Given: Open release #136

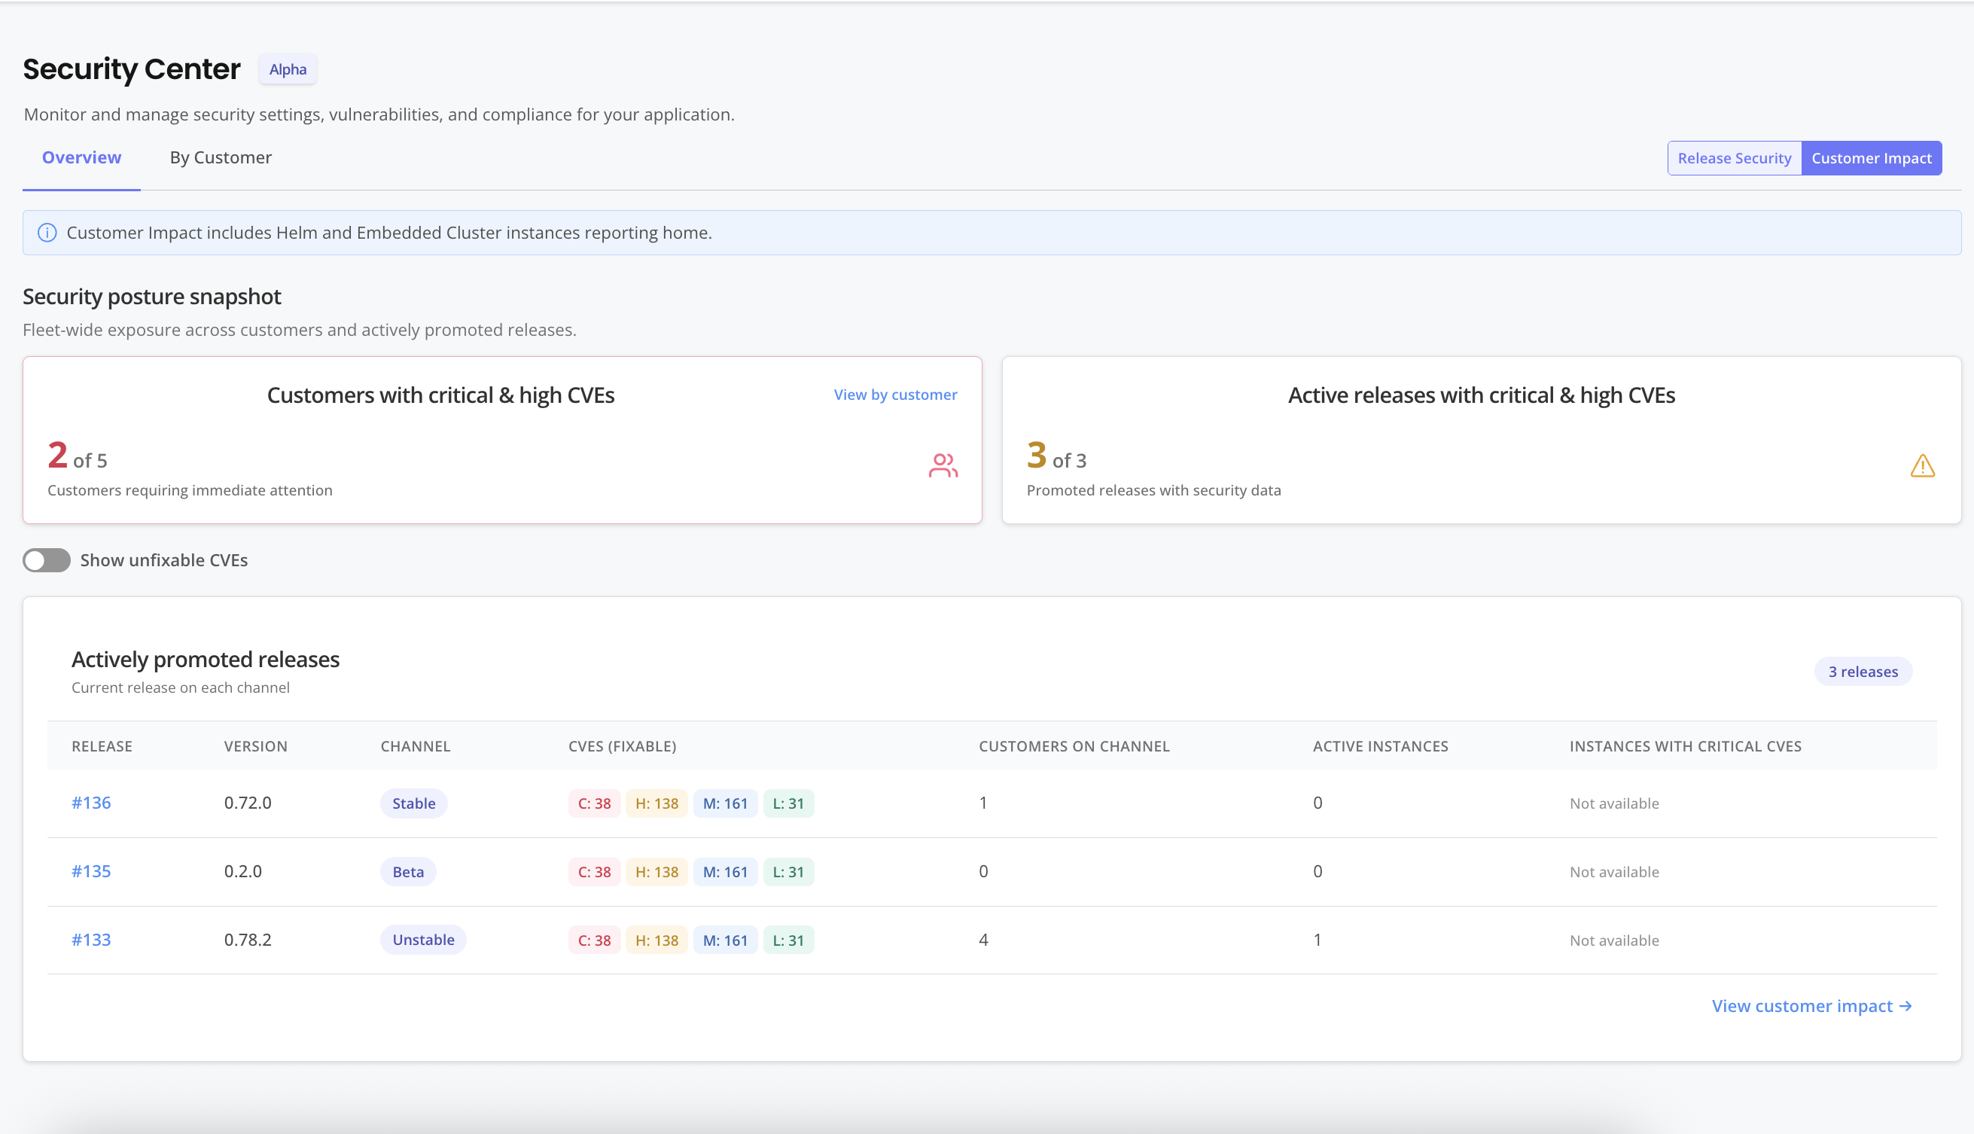Looking at the screenshot, I should point(91,802).
